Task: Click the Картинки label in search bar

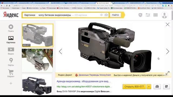Action: [30, 15]
